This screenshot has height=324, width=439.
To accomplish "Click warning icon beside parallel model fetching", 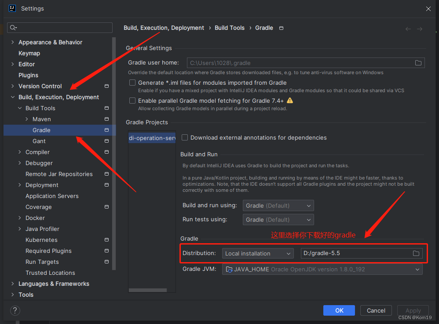I will [x=290, y=100].
